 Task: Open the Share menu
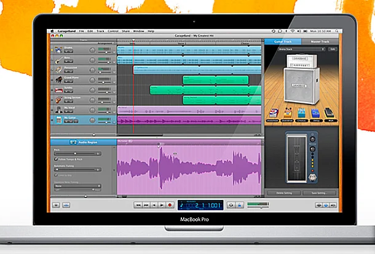[x=125, y=31]
